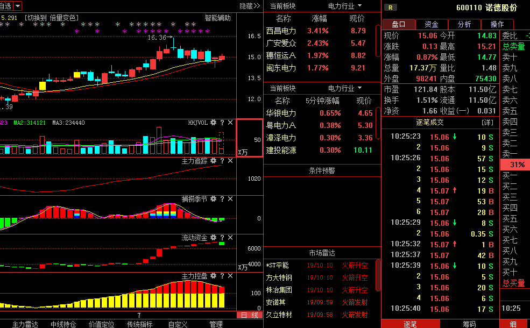The height and width of the screenshot is (328, 530).
Task: Open the 中线持仓 indicator group
Action: (x=63, y=324)
